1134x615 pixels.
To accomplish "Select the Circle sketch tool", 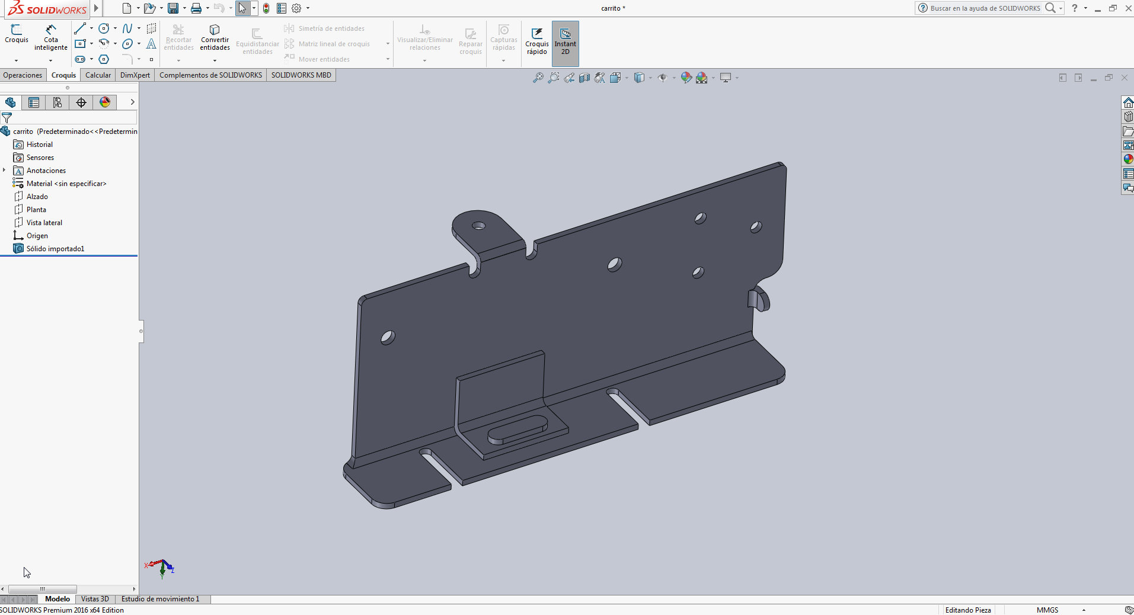I will point(104,28).
